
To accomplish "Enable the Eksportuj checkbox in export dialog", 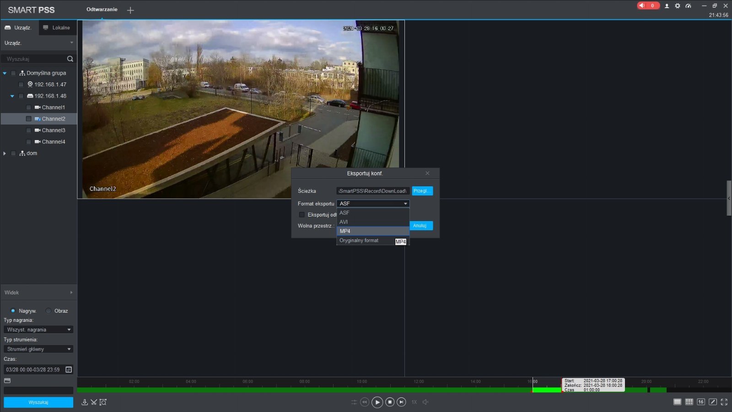I will [x=301, y=215].
